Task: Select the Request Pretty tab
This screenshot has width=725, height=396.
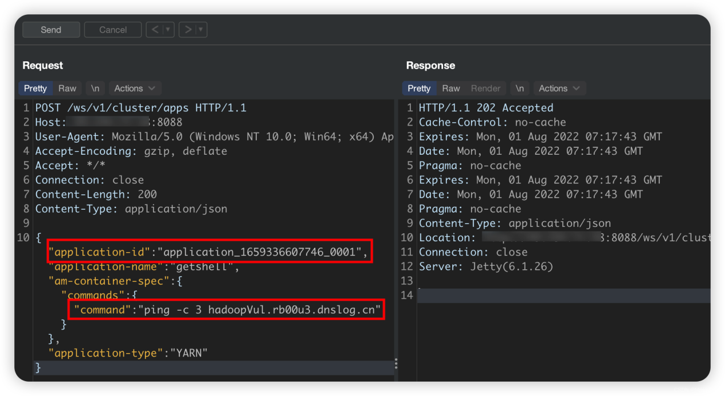Action: [x=35, y=88]
